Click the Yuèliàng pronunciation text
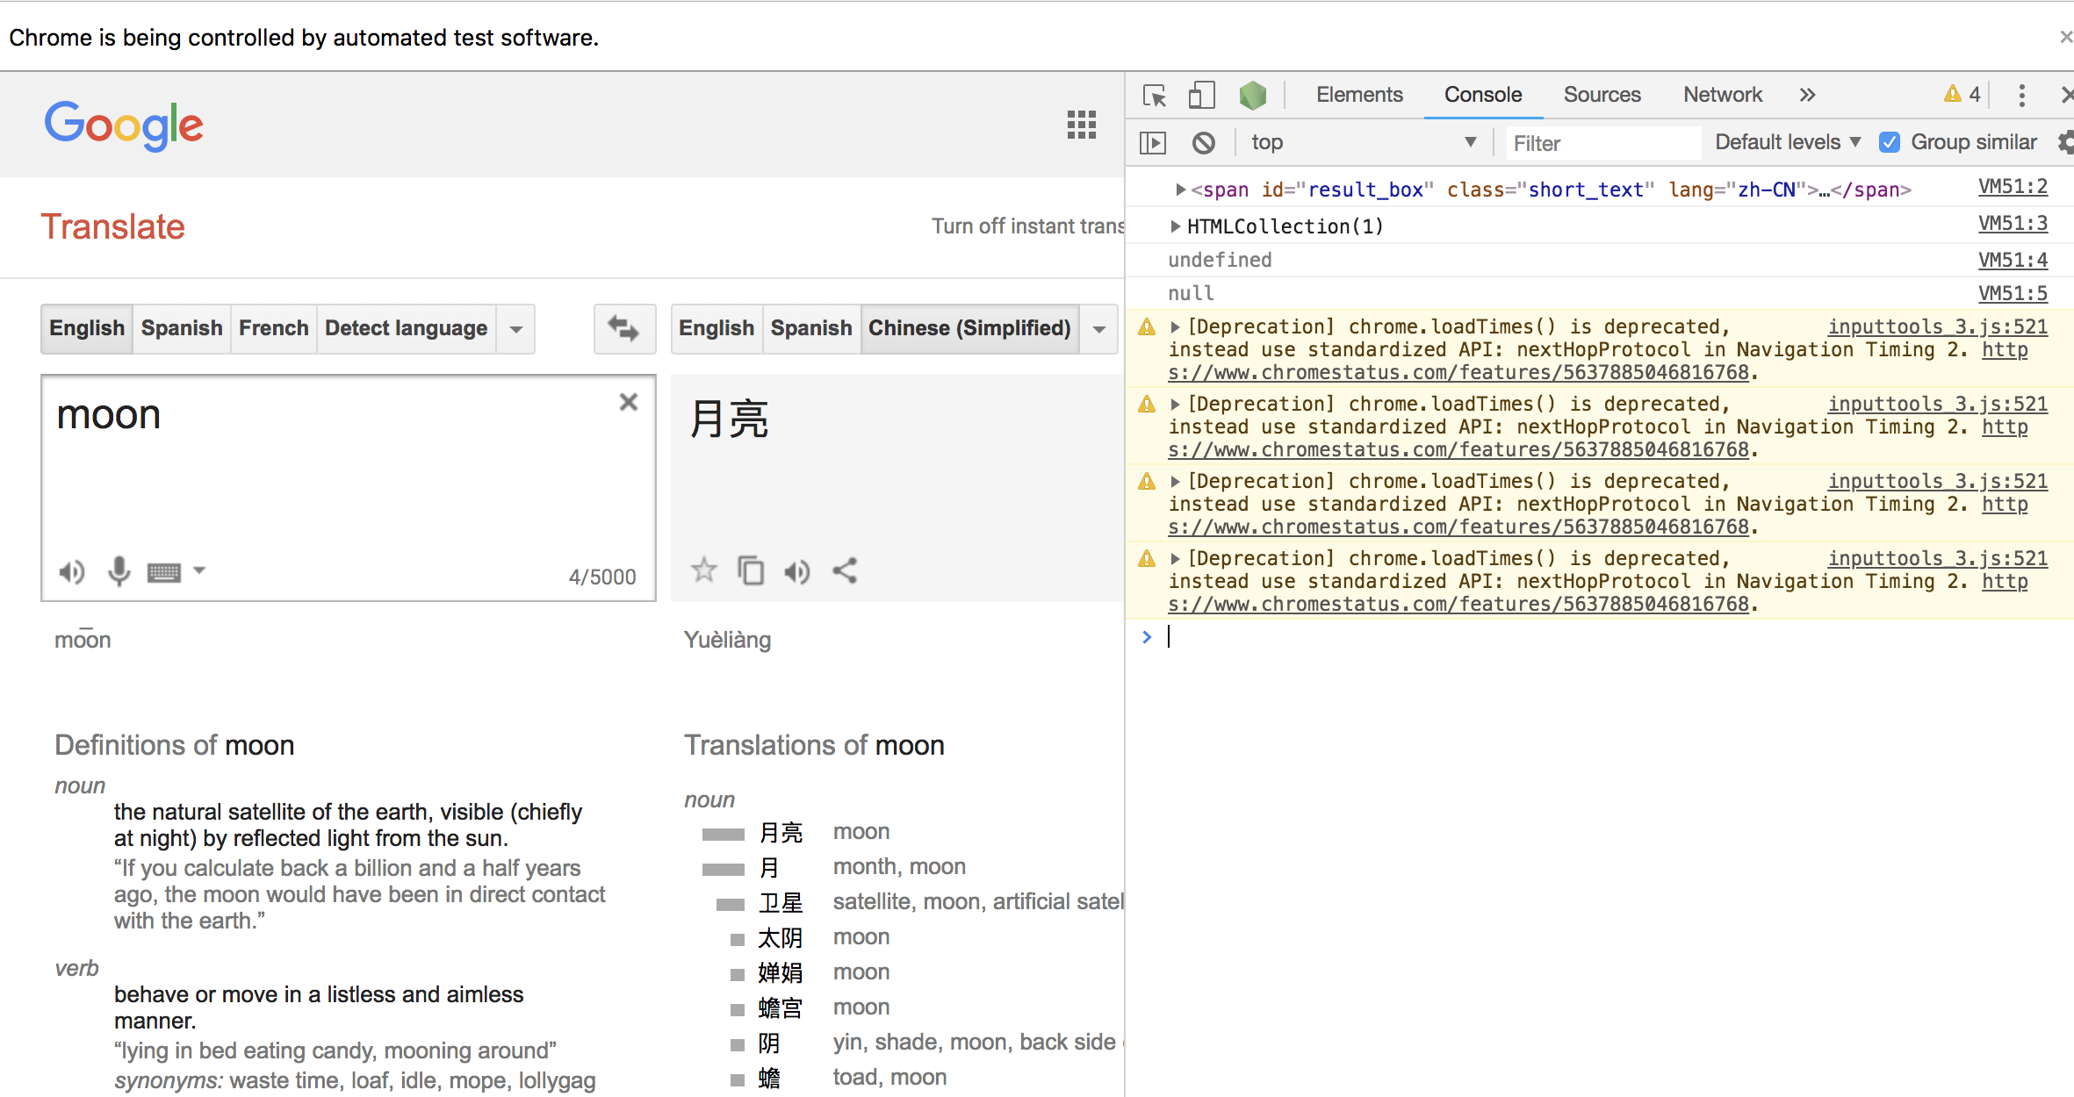This screenshot has height=1097, width=2074. coord(727,640)
